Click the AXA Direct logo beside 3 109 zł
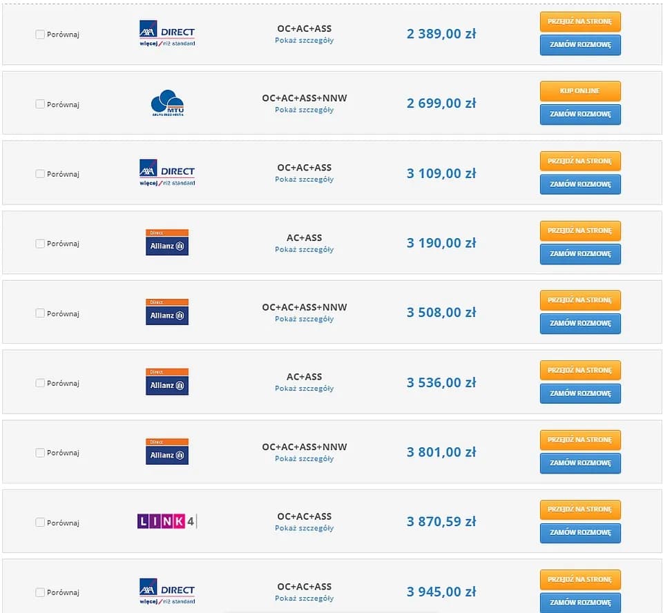 click(x=166, y=172)
